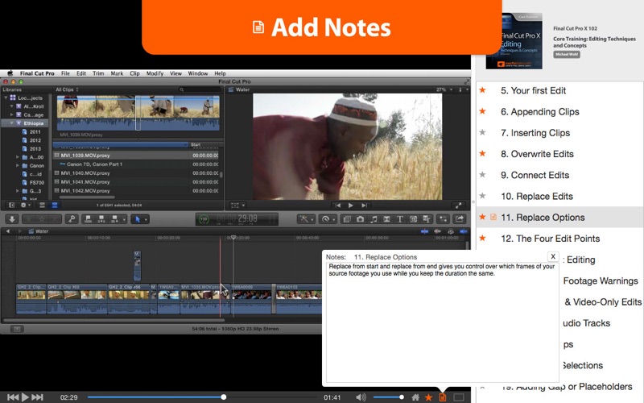644x403 pixels.
Task: Select MVI_1040.MOV.proxy in clip list
Action: click(85, 173)
